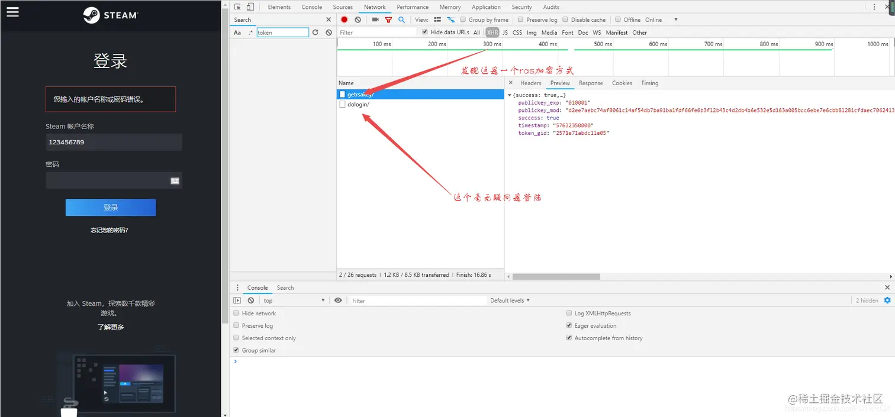Viewport: 895px width, 417px height.
Task: Switch to the Response tab
Action: click(591, 83)
